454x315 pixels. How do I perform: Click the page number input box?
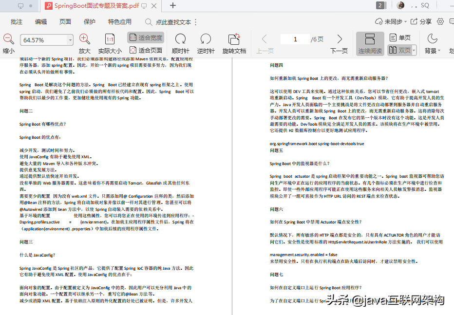click(295, 39)
